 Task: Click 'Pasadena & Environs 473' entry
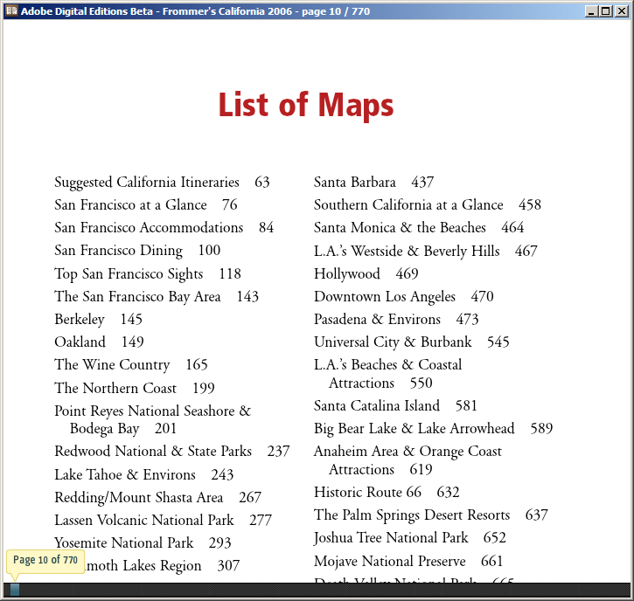pyautogui.click(x=396, y=320)
